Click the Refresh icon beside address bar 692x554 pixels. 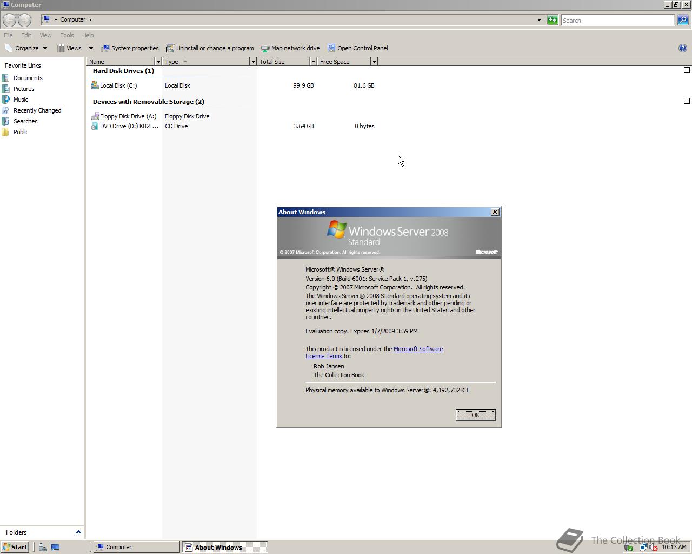(x=553, y=20)
